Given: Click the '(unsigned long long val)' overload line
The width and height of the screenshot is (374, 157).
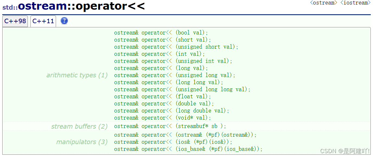Looking at the screenshot, I should (182, 90).
